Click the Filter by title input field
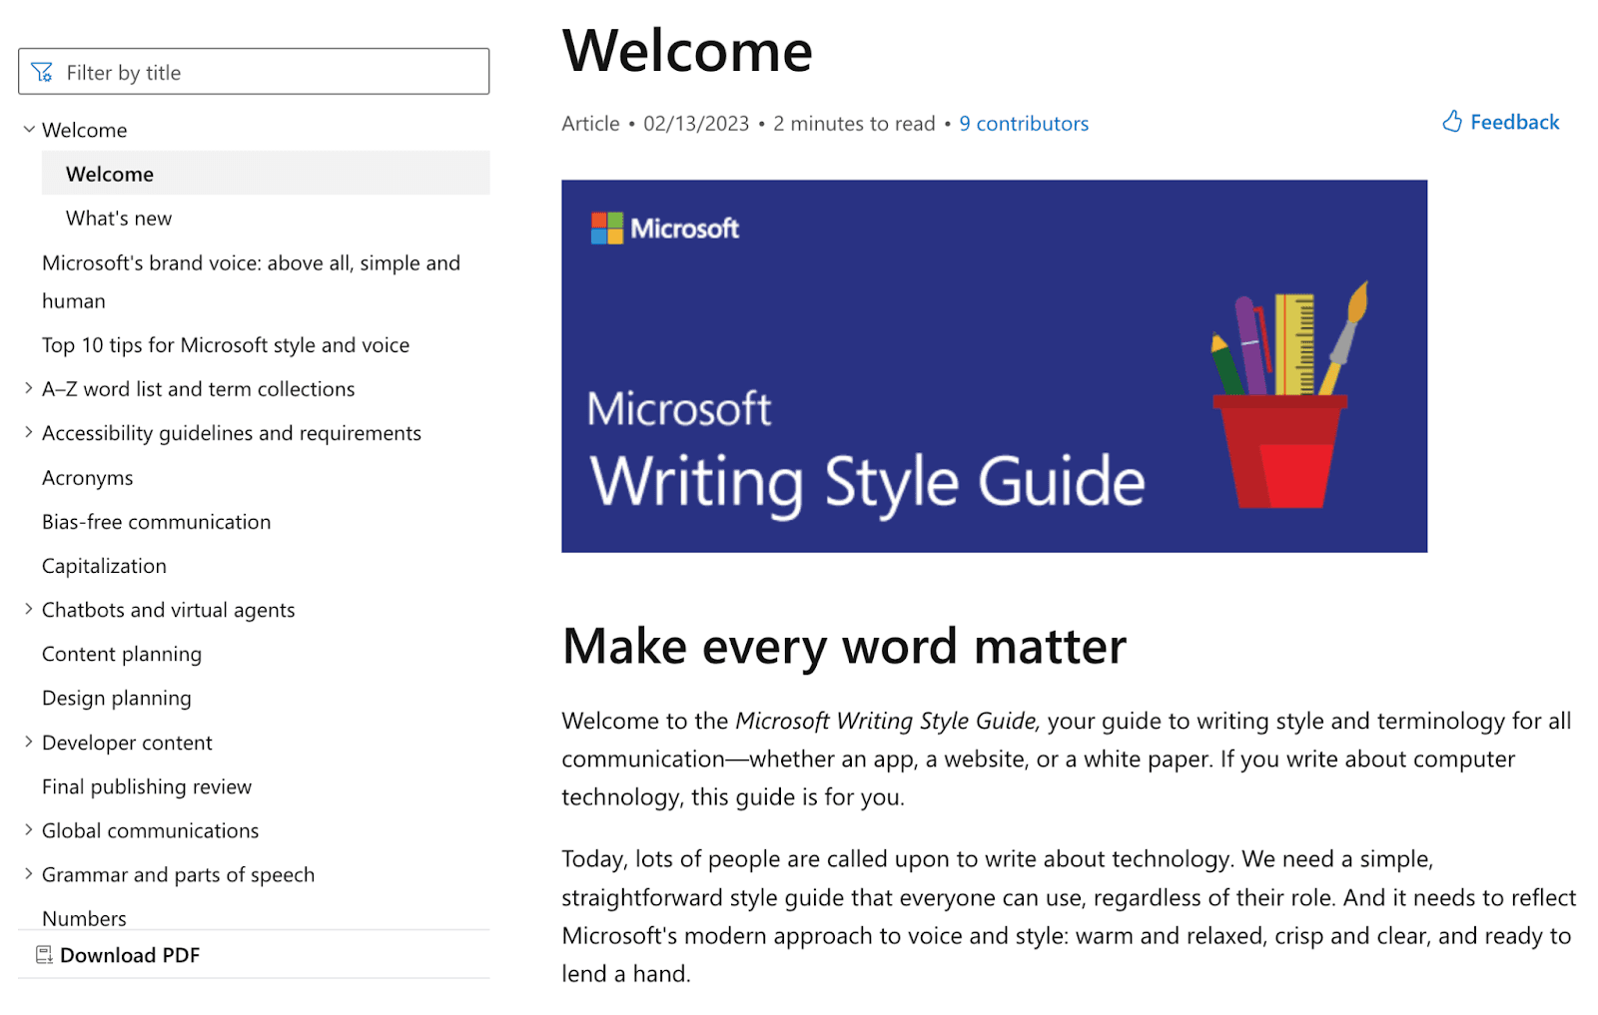 click(250, 72)
